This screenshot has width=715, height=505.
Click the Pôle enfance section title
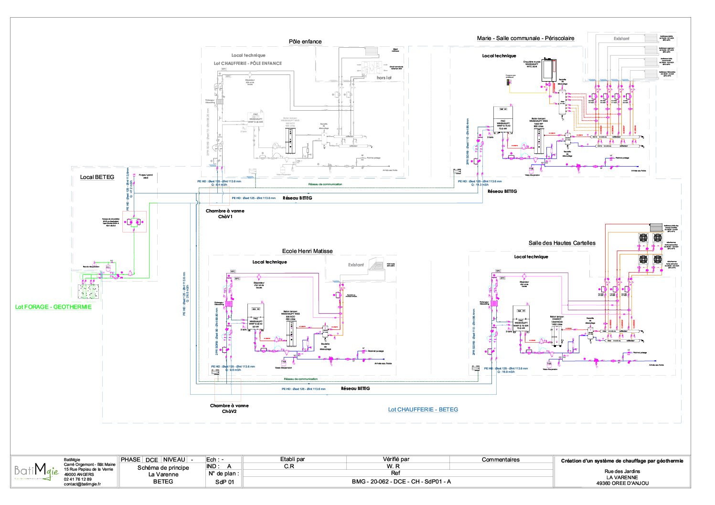click(305, 42)
